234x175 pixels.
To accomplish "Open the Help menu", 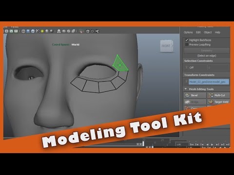I will (217, 33).
